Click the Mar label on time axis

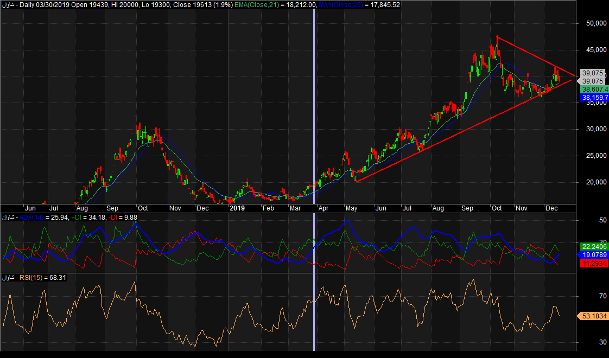[295, 208]
